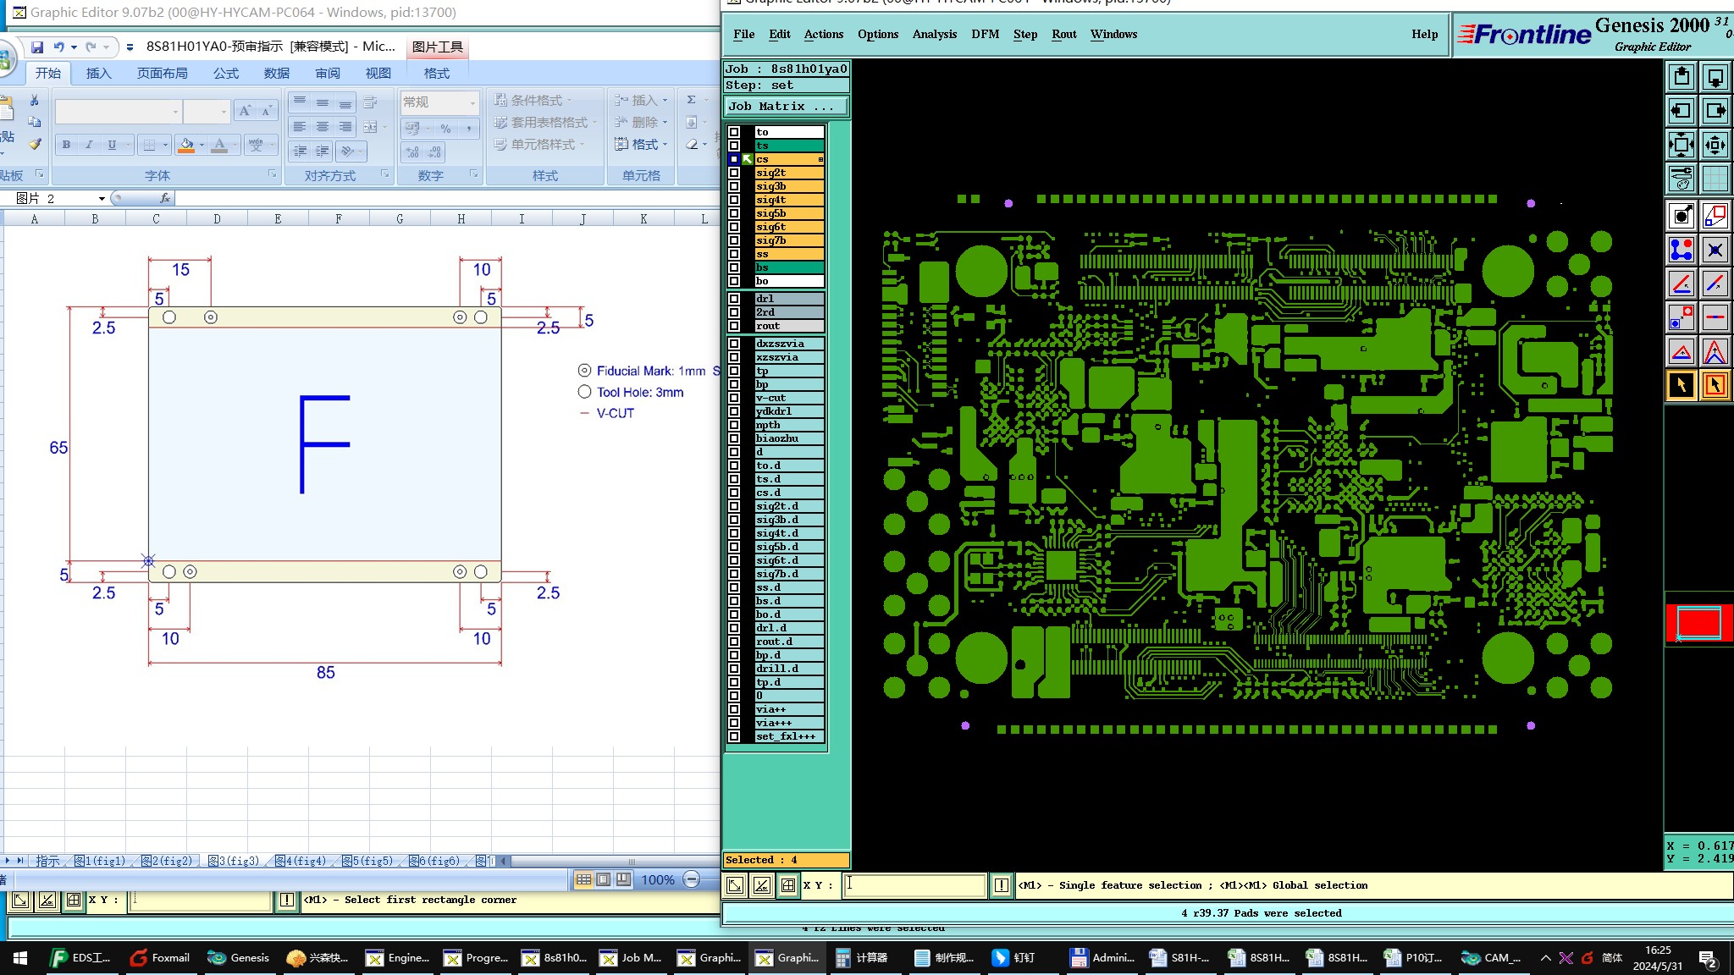The width and height of the screenshot is (1734, 975).
Task: Open the Analysis menu in Genesis
Action: [934, 34]
